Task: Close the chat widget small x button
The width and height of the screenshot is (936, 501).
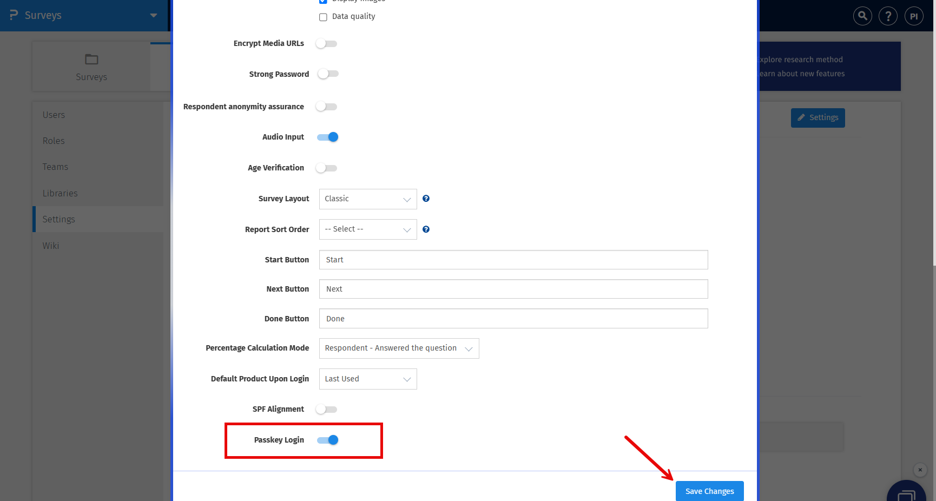Action: [x=920, y=470]
